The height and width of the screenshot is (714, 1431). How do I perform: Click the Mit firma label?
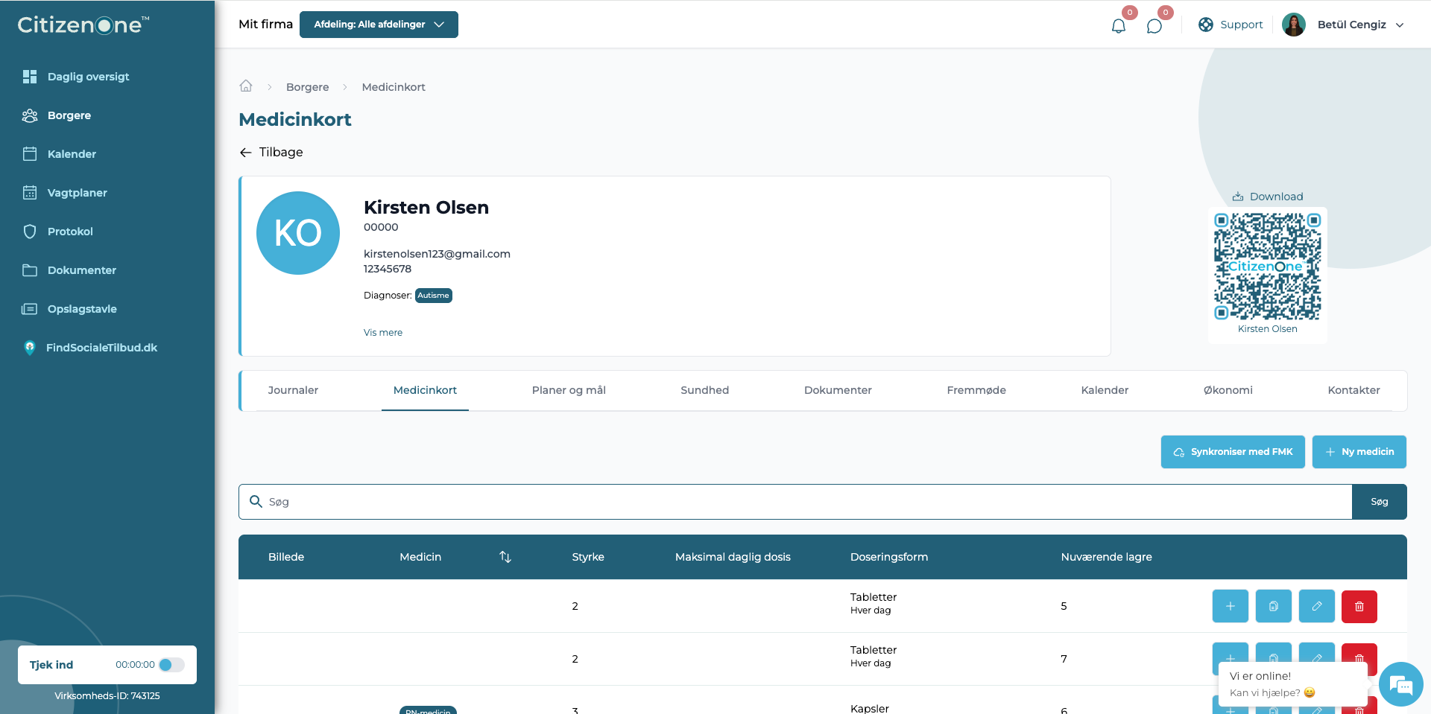click(265, 25)
